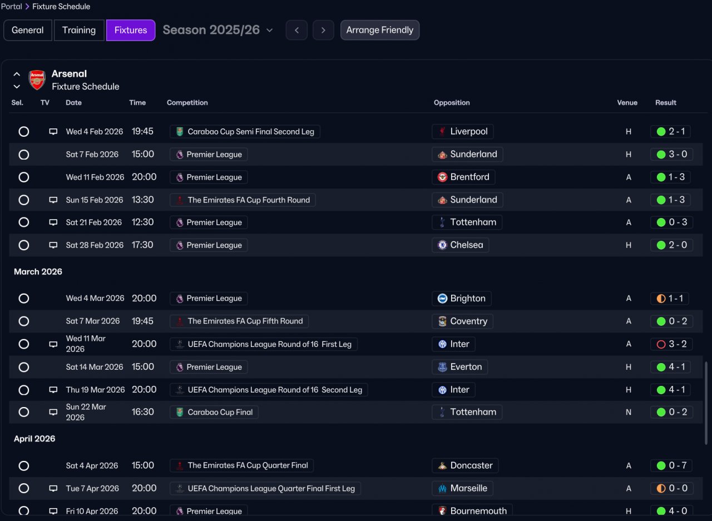Click the Competition column header
This screenshot has height=521, width=712.
187,103
